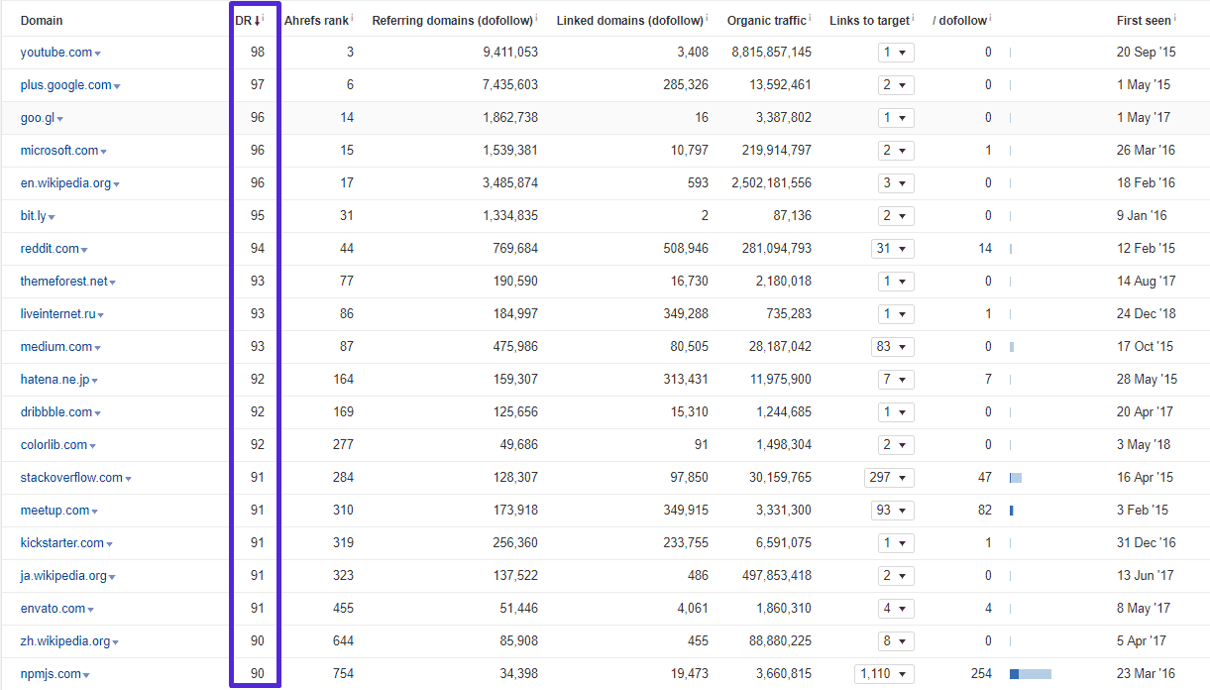
Task: Sort table by DR column header
Action: coord(248,21)
